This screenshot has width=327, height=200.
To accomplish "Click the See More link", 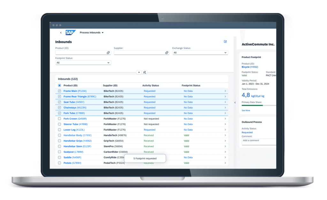I will point(246,110).
